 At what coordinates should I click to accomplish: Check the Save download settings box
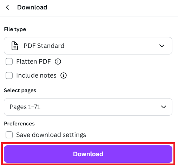click(9, 135)
